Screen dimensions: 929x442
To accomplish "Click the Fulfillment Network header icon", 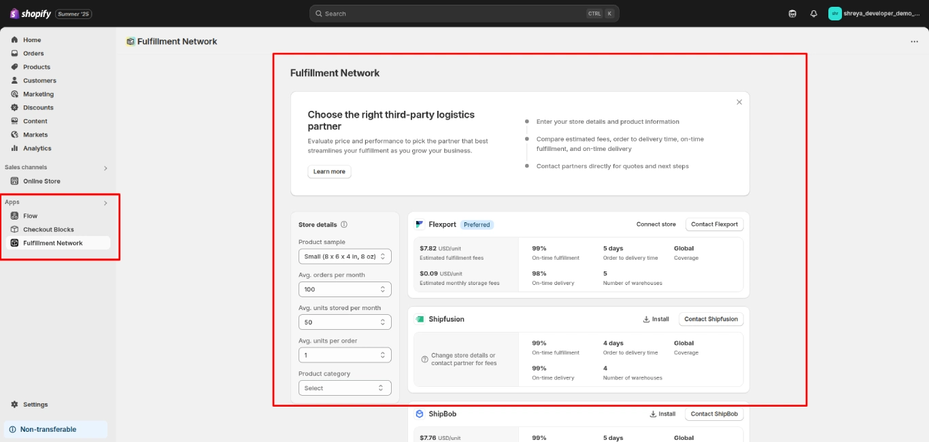I will (x=131, y=41).
